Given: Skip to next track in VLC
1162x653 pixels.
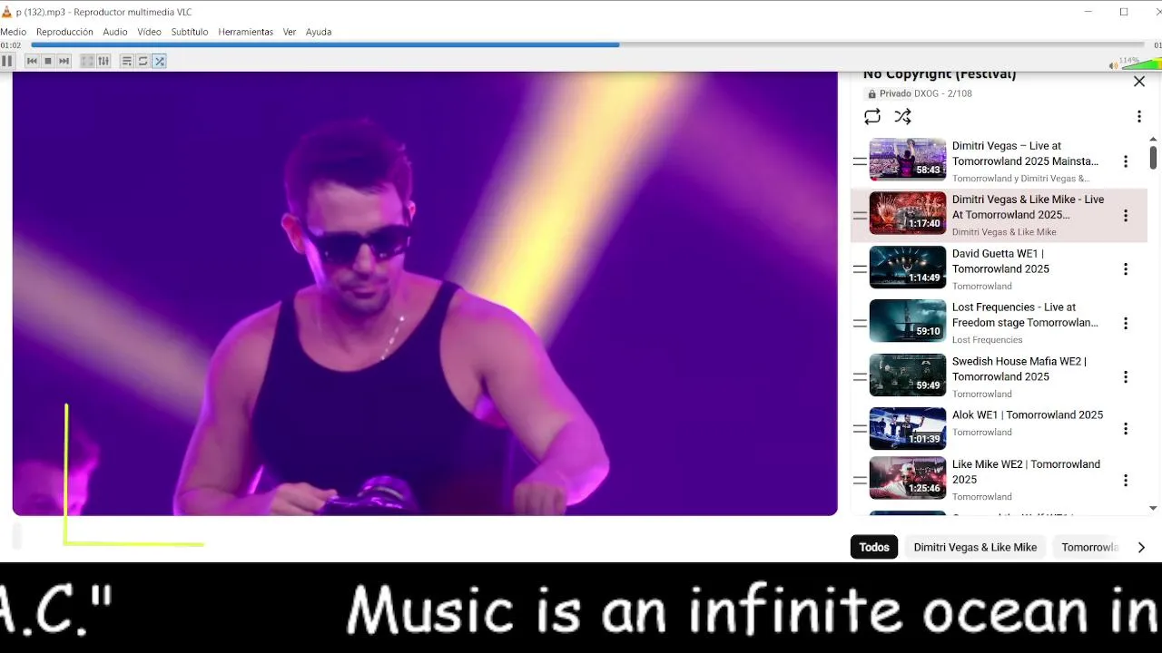Looking at the screenshot, I should coord(64,61).
